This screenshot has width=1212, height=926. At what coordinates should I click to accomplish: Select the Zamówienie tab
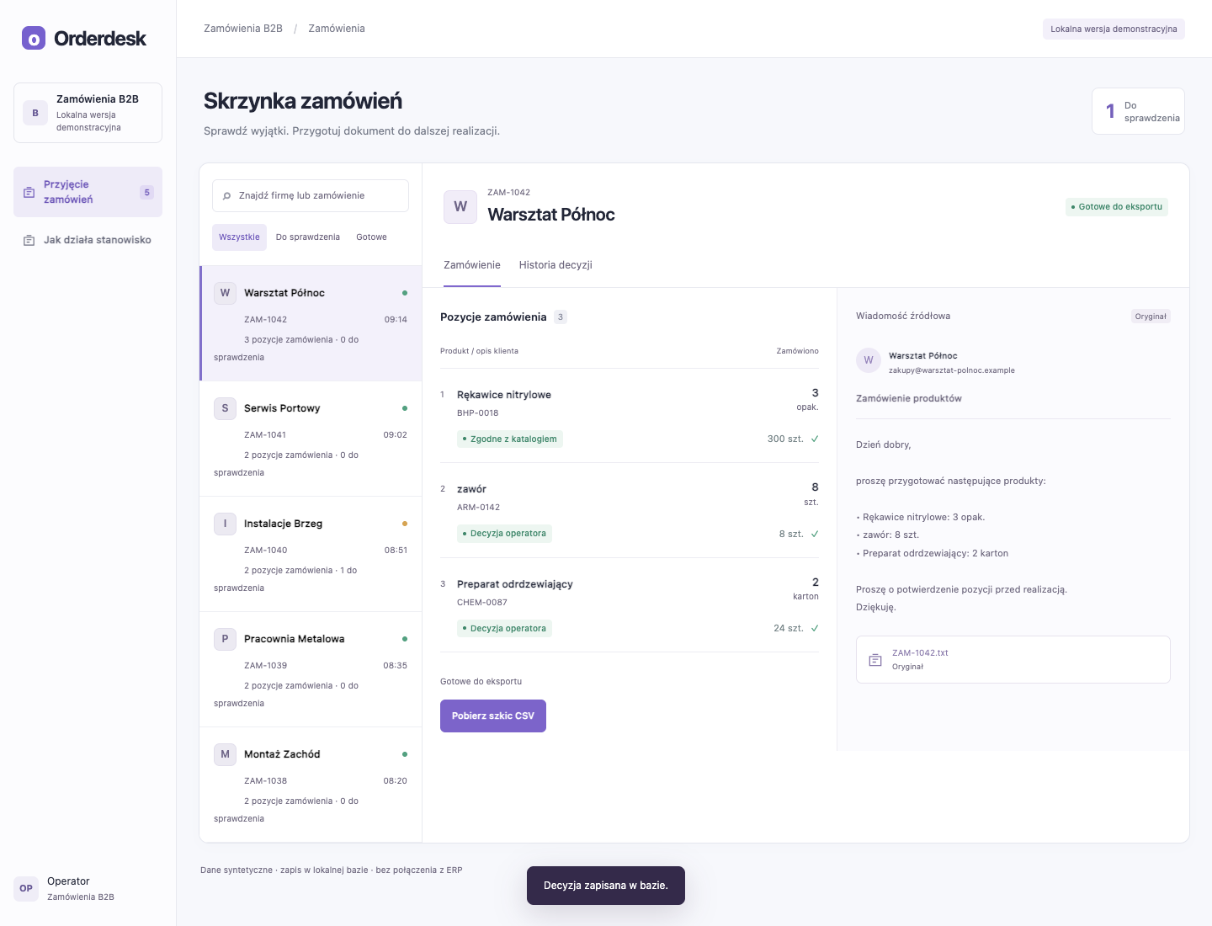click(472, 265)
